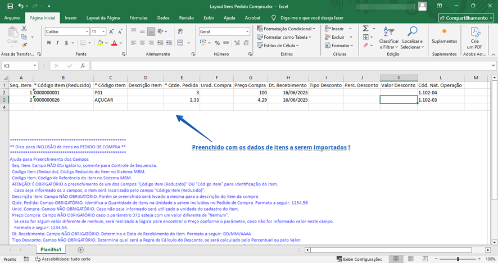Toggle bold formatting (N)
The width and height of the screenshot is (498, 263).
(48, 43)
